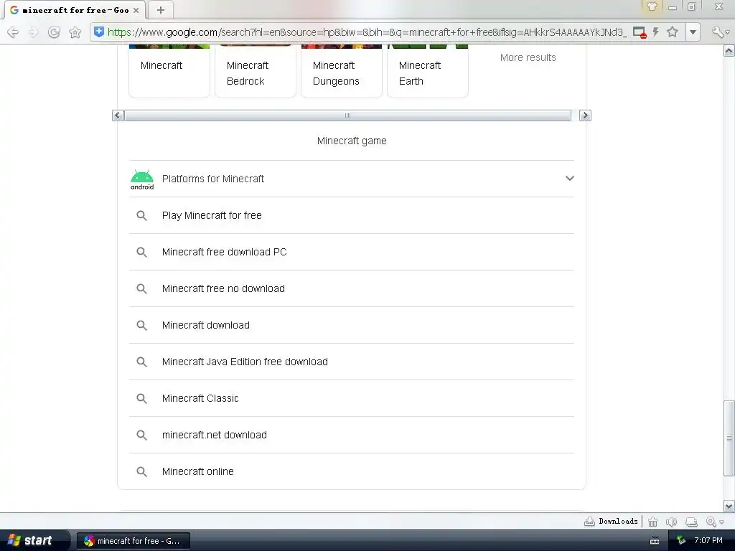Open the Minecraft Bedrock card
This screenshot has width=735, height=551.
[x=256, y=70]
